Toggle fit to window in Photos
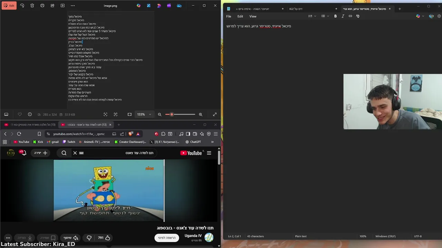This screenshot has height=248, width=442. pos(129,114)
